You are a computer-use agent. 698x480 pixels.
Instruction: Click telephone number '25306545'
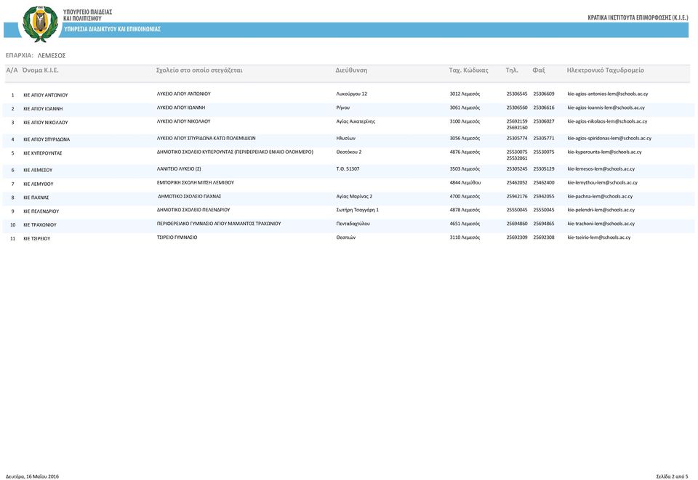(517, 94)
